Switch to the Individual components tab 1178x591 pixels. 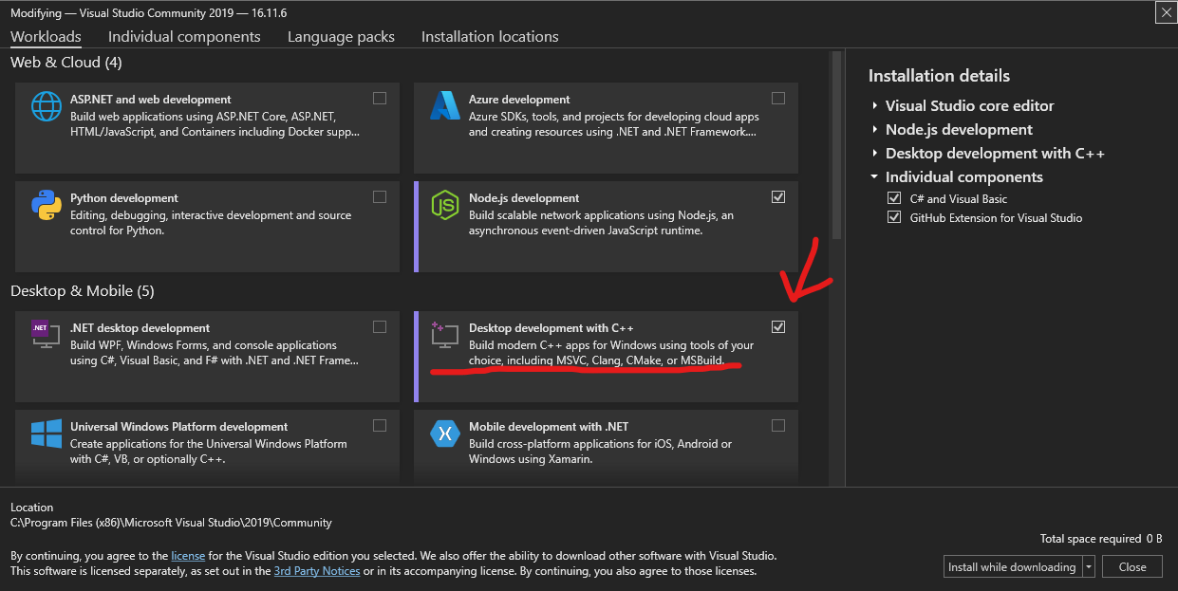184,37
